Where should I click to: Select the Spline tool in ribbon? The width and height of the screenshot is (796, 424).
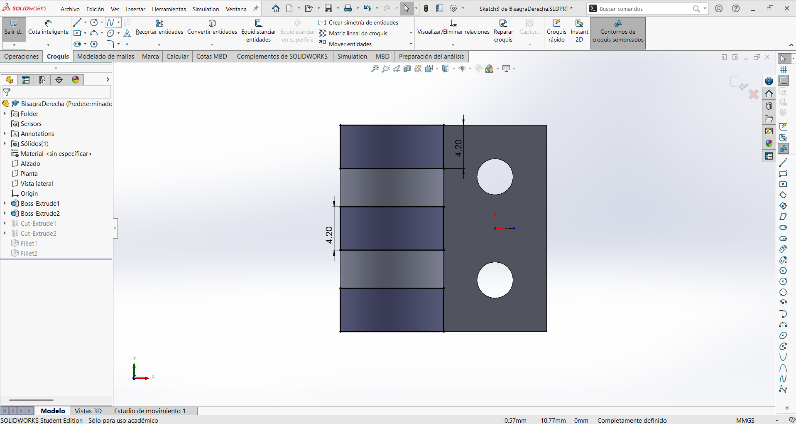(x=110, y=22)
